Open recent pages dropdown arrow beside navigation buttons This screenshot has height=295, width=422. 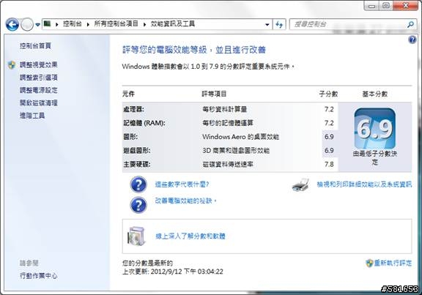[x=37, y=25]
